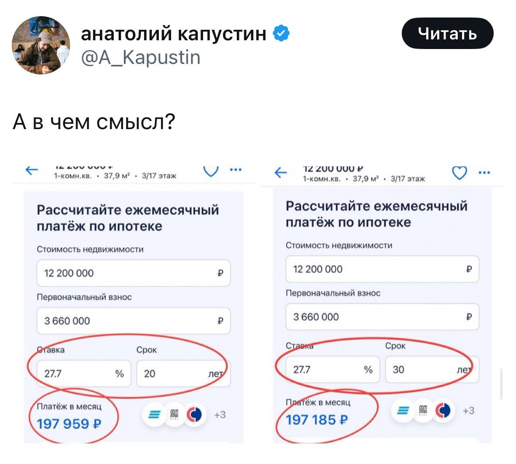This screenshot has width=516, height=464.
Task: Click red-blue round bank logo, left screenshot
Action: (194, 415)
